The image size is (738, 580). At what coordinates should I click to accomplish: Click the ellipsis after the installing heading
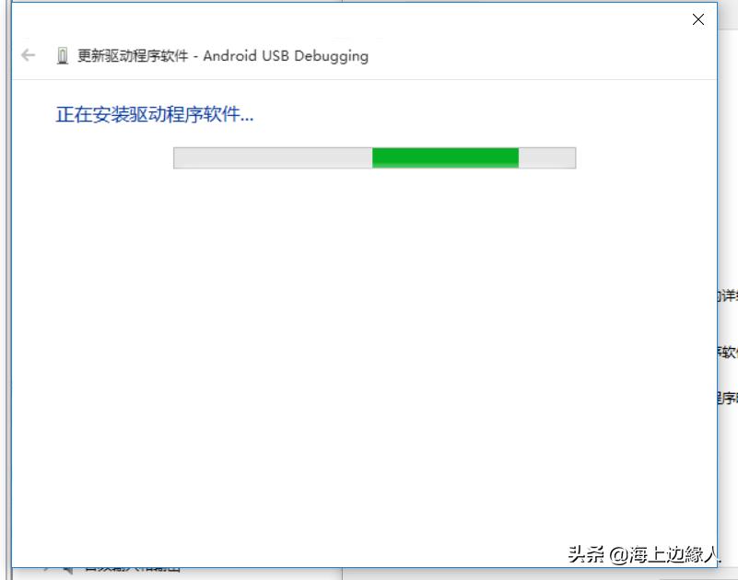(247, 121)
